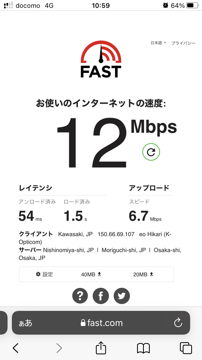Tap the fast.com address field
Screen dimensions: 202x360
coord(102,323)
